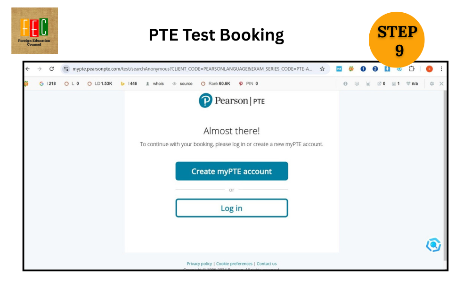This screenshot has width=471, height=283.
Task: Open Chrome's three-dot menu
Action: pyautogui.click(x=441, y=69)
